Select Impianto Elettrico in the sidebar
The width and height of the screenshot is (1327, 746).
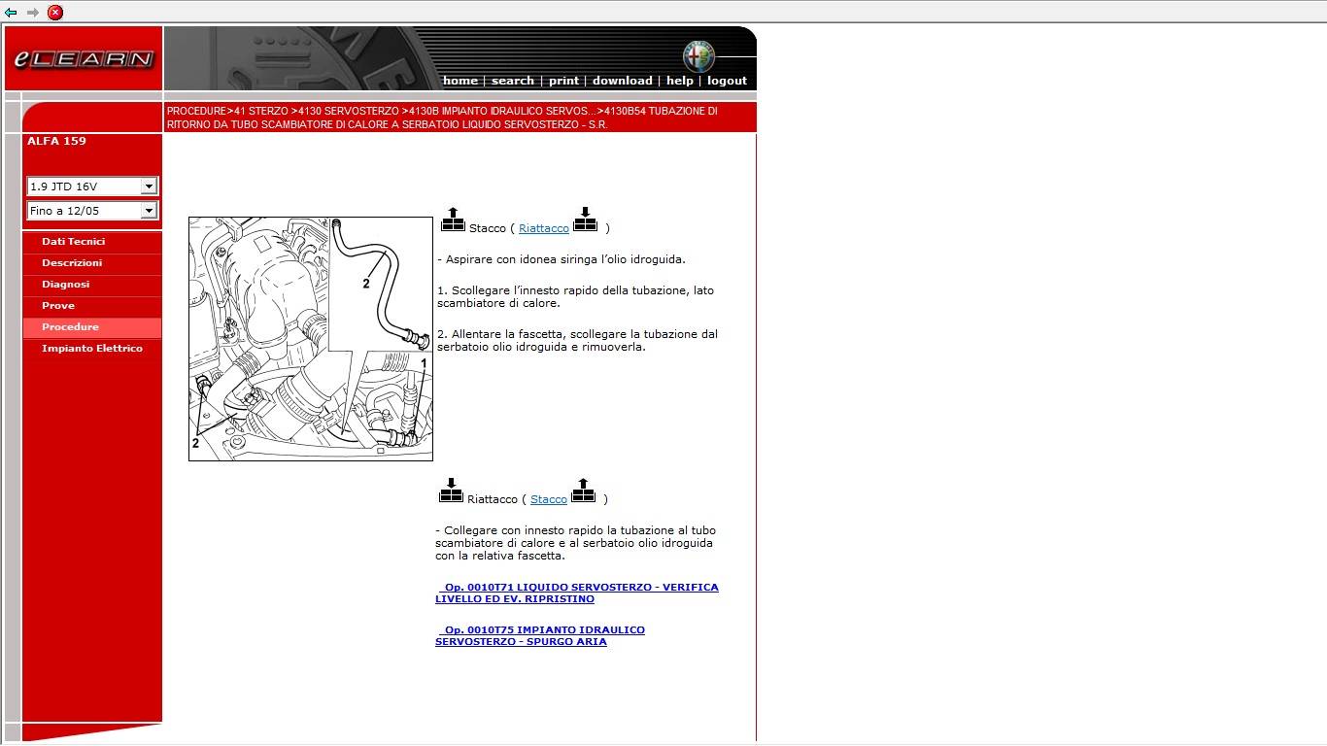click(x=91, y=349)
